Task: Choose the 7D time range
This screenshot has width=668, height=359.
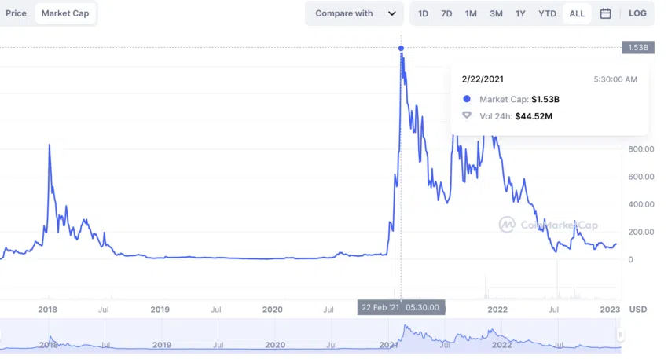Action: 446,13
